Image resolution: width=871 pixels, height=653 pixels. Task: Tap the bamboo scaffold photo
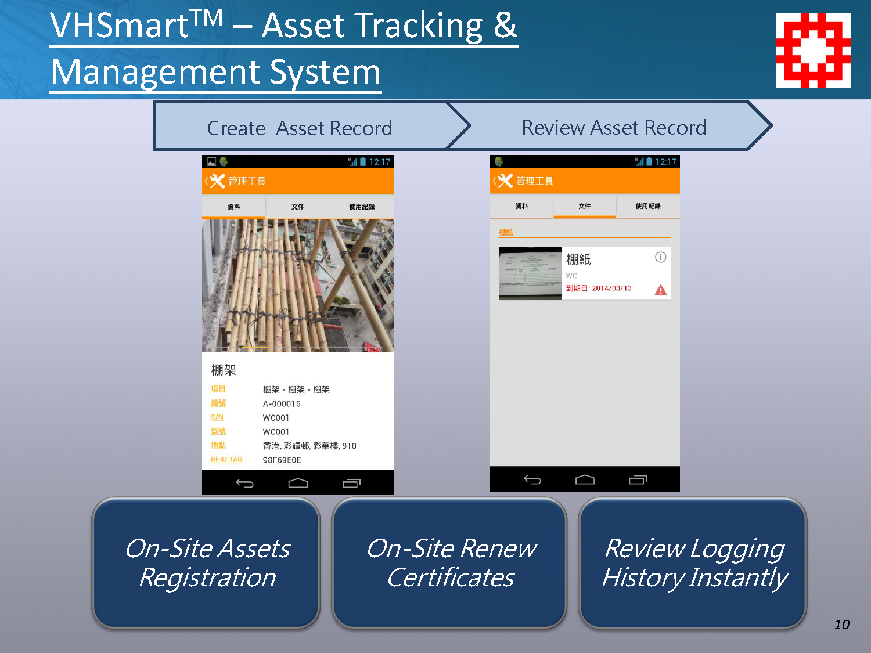[x=298, y=286]
